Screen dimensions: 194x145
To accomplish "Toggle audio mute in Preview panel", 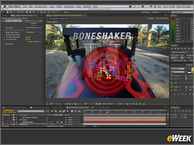I will point(189,49).
